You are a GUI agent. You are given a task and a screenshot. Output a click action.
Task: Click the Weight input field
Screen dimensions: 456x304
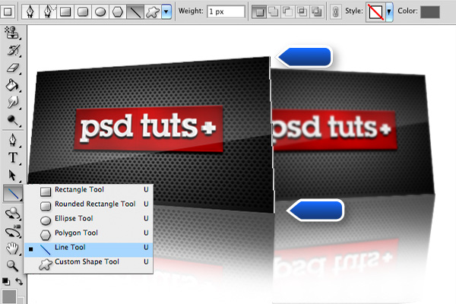[x=226, y=11]
